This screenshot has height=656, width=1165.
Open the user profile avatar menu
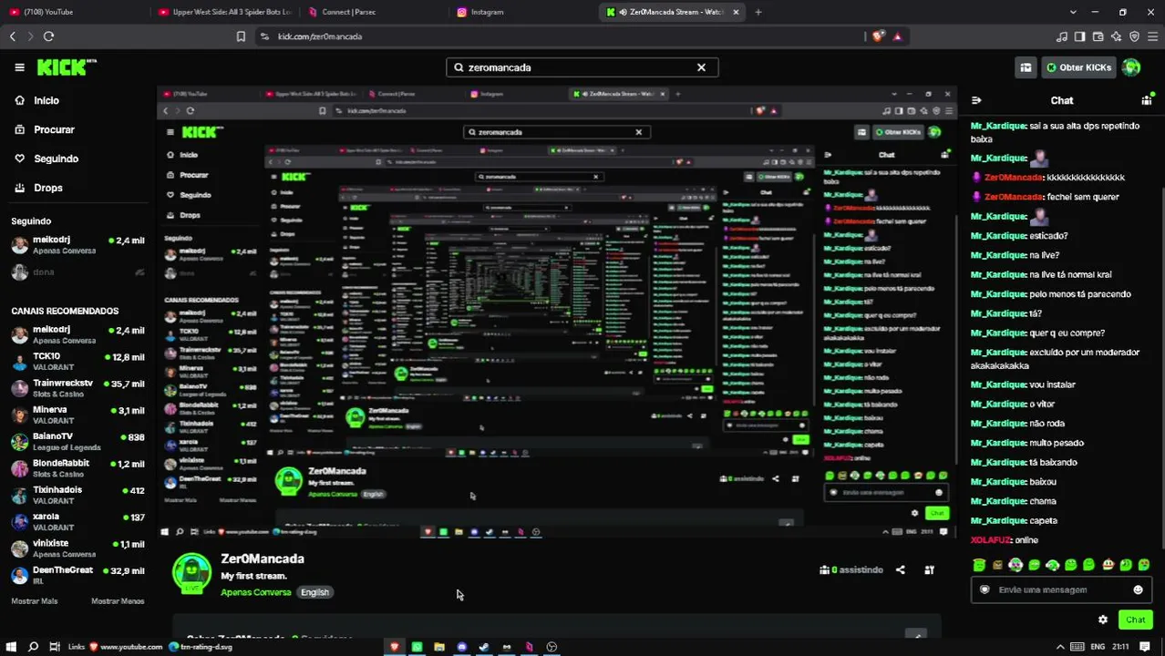(x=1131, y=67)
